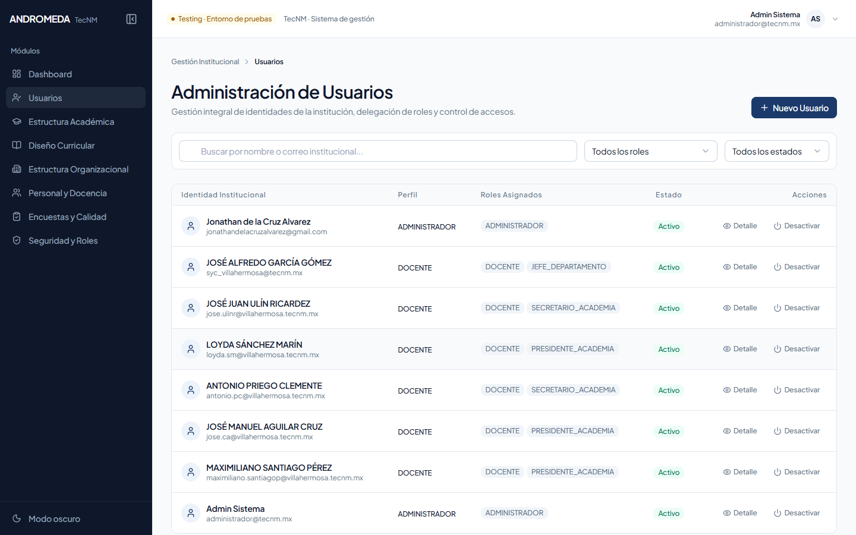
Task: Click avatar icon of JOSÉ JUAN ULÍN RICARDEZ
Action: pyautogui.click(x=191, y=308)
